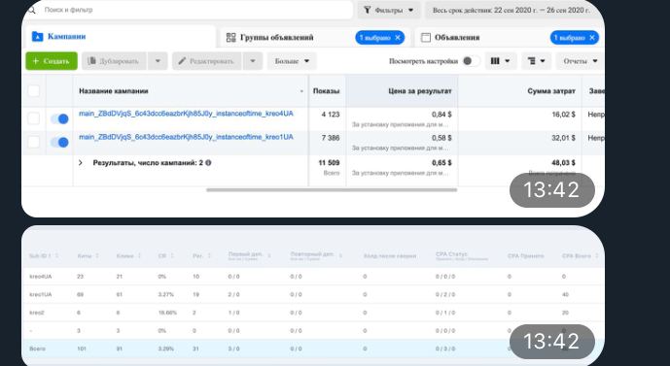Click the amount spent '32,01 $'
Viewport: 670px width, 366px height.
click(563, 138)
